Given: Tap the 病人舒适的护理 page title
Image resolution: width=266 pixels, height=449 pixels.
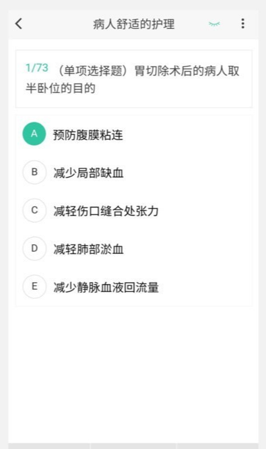Looking at the screenshot, I should pyautogui.click(x=134, y=24).
